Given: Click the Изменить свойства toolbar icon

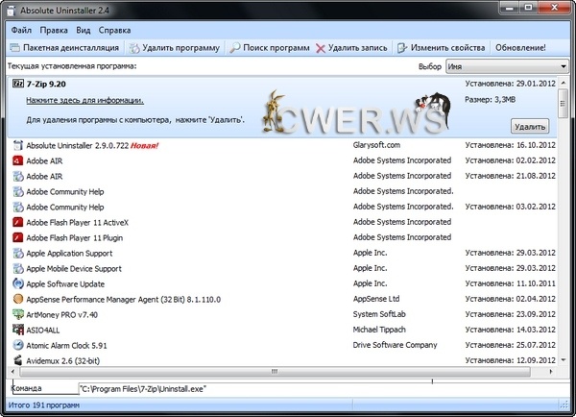Looking at the screenshot, I should (x=401, y=47).
